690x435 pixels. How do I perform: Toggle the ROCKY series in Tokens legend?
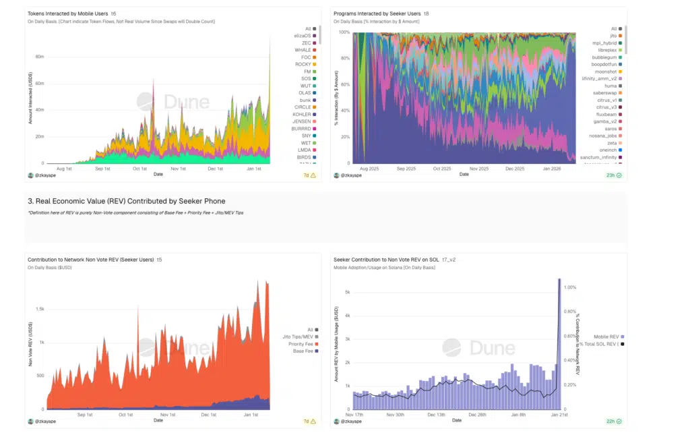(x=302, y=64)
